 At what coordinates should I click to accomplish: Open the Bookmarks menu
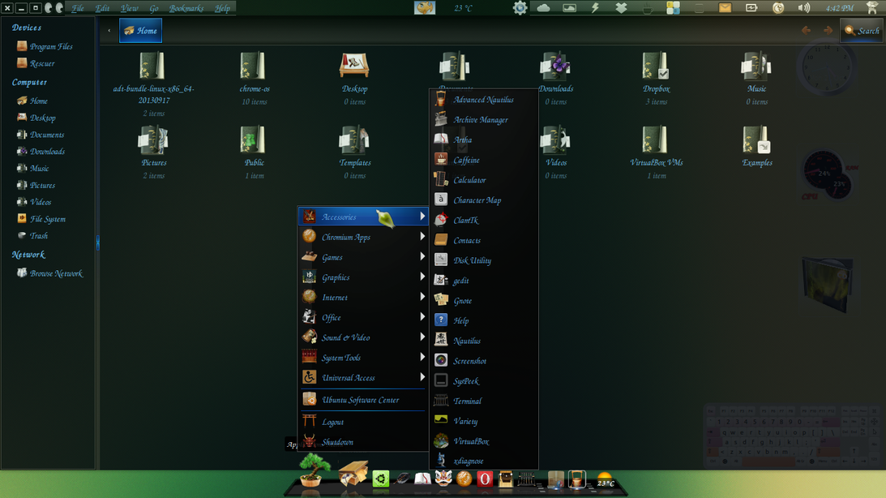(x=186, y=8)
